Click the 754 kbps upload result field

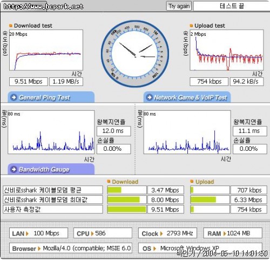click(x=209, y=82)
